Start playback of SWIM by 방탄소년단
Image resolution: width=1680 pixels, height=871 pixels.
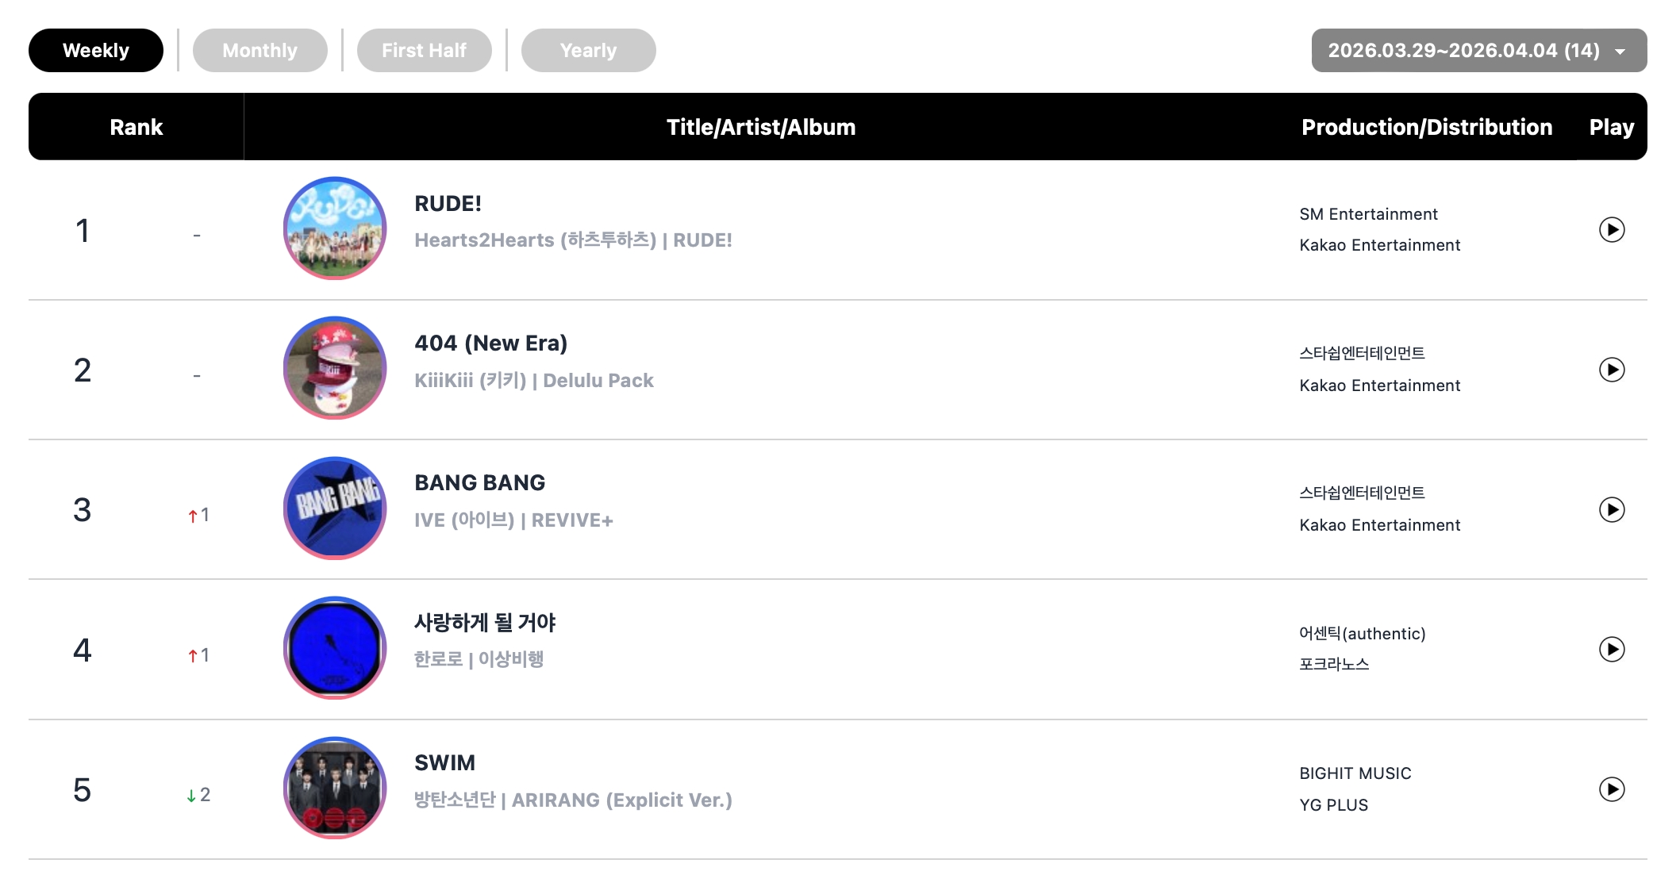coord(1611,789)
